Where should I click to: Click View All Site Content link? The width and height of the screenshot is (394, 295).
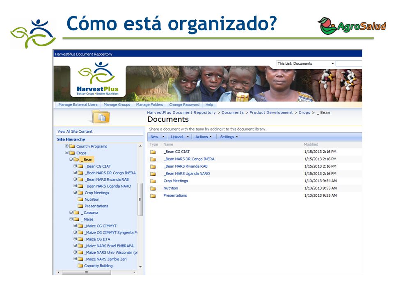click(x=75, y=132)
